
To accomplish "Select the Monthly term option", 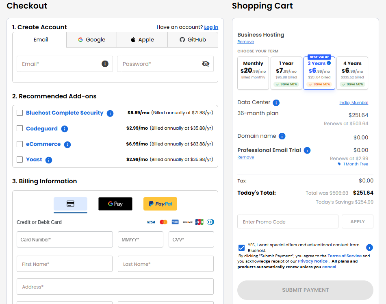I will click(253, 73).
